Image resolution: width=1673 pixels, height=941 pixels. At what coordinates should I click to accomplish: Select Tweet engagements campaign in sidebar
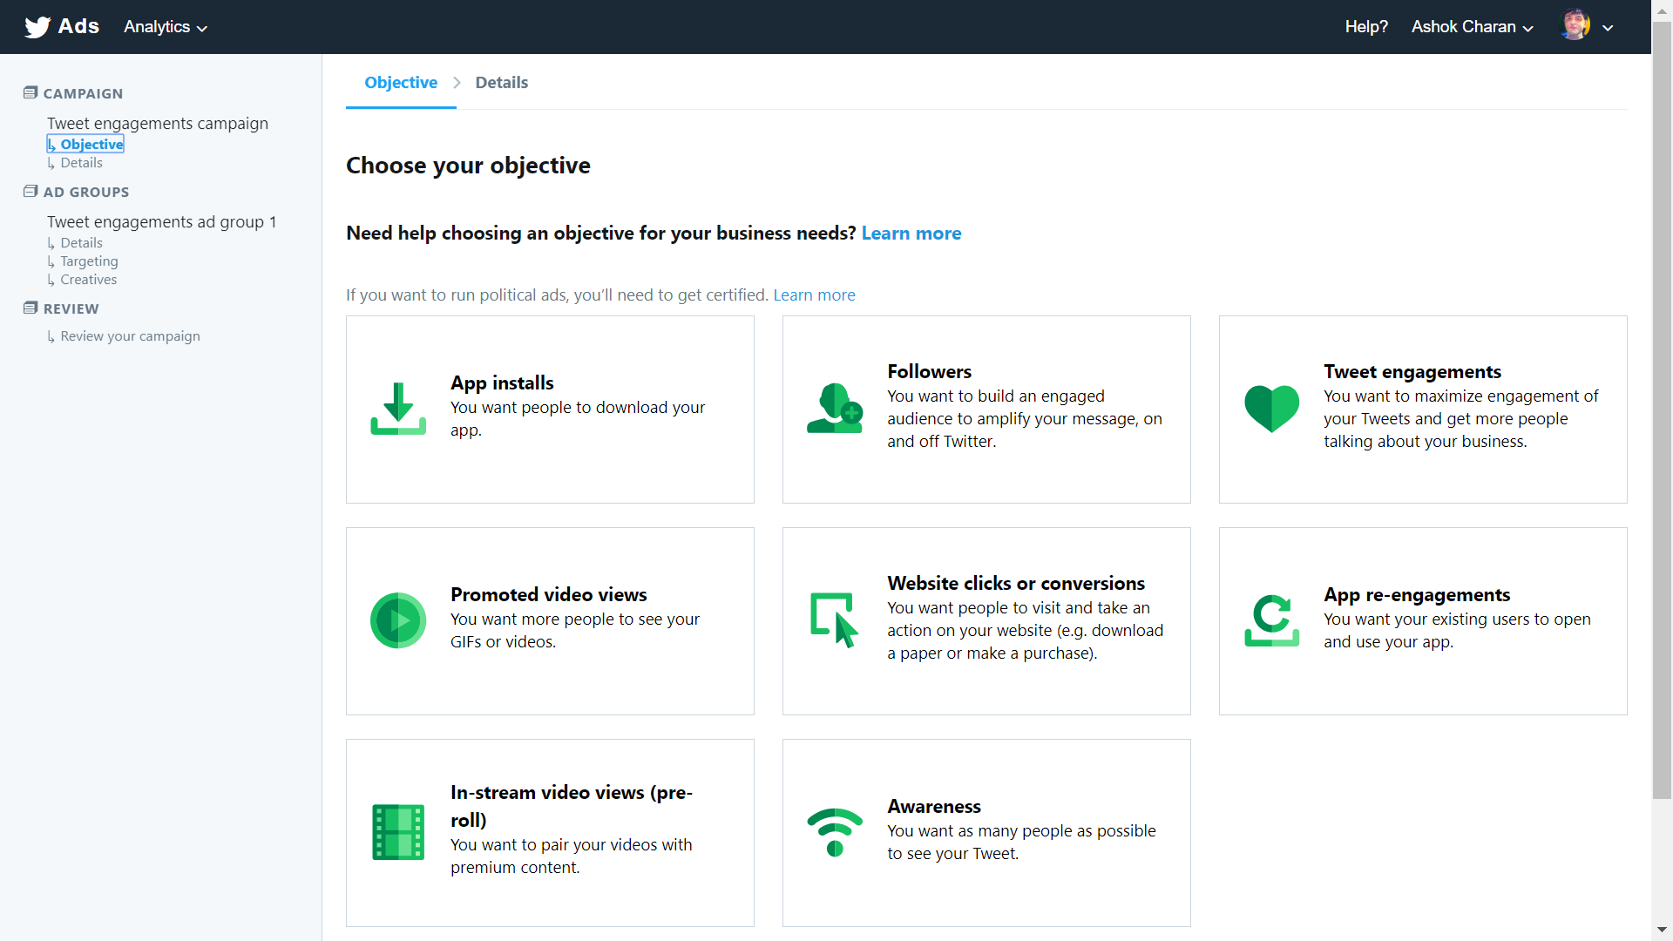pyautogui.click(x=158, y=123)
